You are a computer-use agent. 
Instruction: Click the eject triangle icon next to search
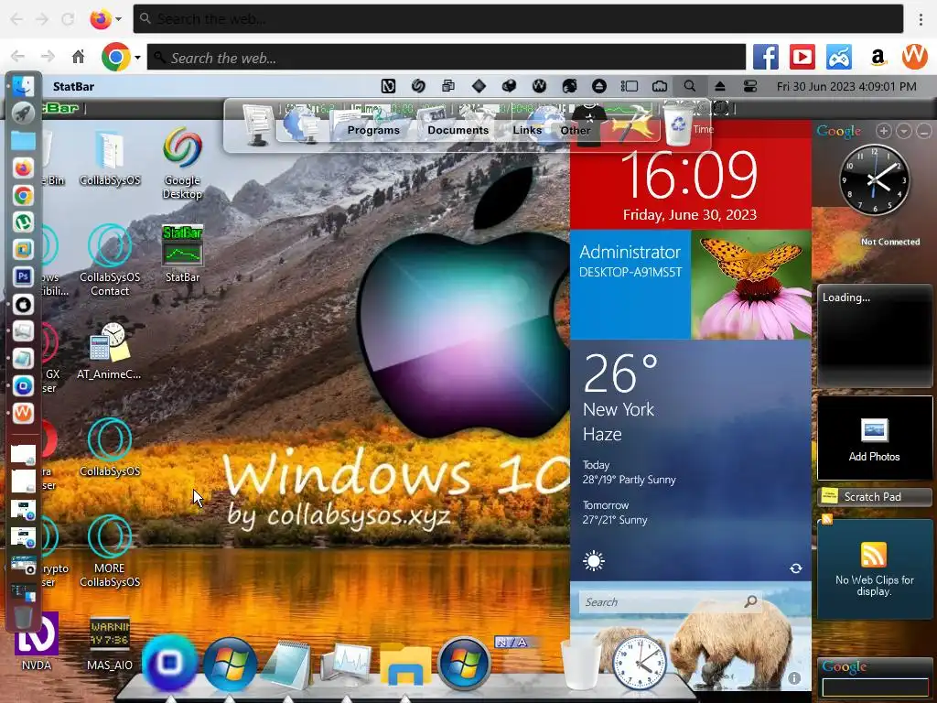tap(720, 87)
